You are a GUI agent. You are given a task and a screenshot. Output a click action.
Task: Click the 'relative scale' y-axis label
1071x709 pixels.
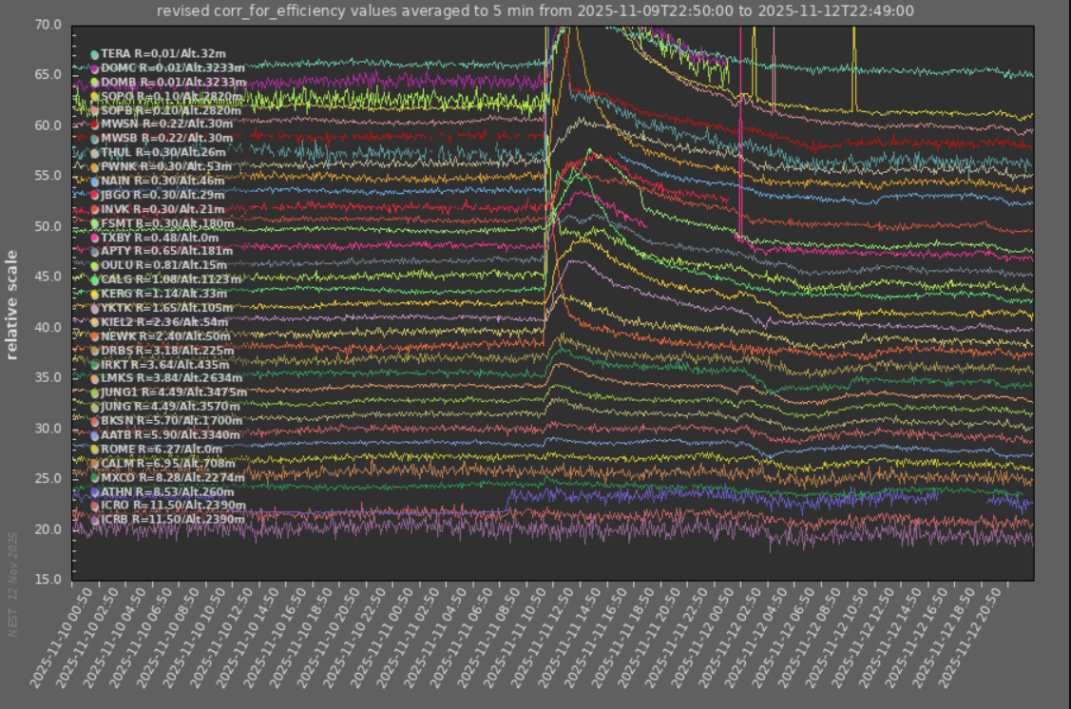(x=12, y=304)
